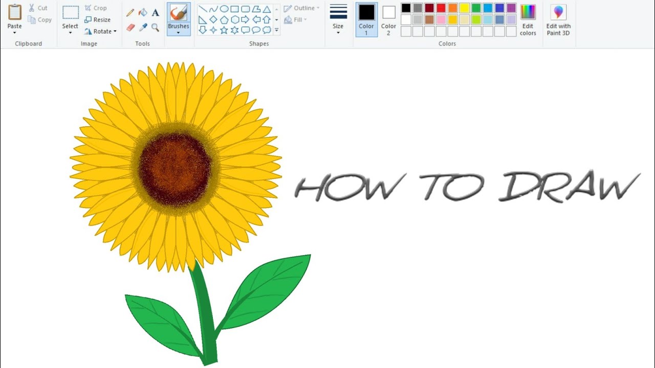Choose the Down arrow shape
655x368 pixels.
(203, 30)
